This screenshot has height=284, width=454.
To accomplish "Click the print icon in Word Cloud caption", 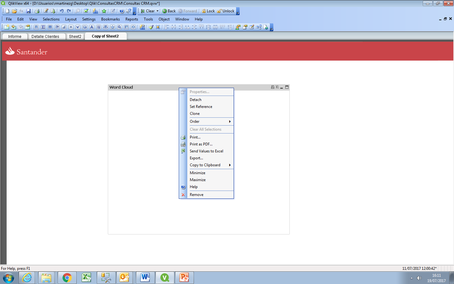I will click(x=273, y=87).
